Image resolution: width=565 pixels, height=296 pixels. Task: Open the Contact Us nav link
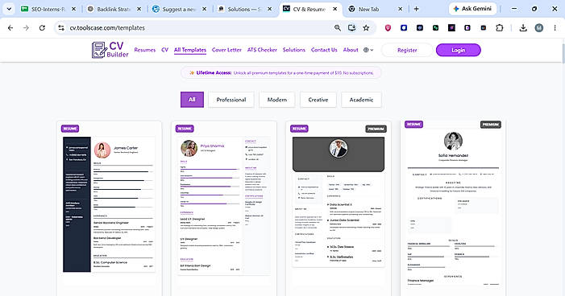[x=324, y=50]
